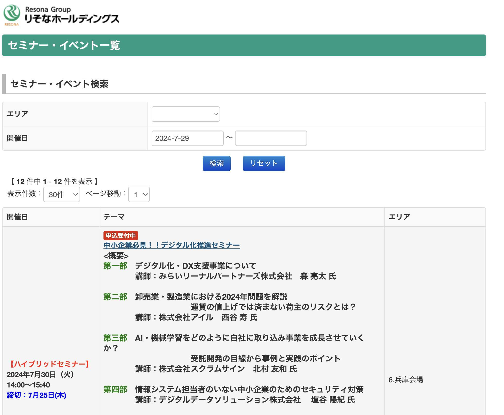Click the 第一部 green section label
Image resolution: width=504 pixels, height=415 pixels.
[115, 266]
